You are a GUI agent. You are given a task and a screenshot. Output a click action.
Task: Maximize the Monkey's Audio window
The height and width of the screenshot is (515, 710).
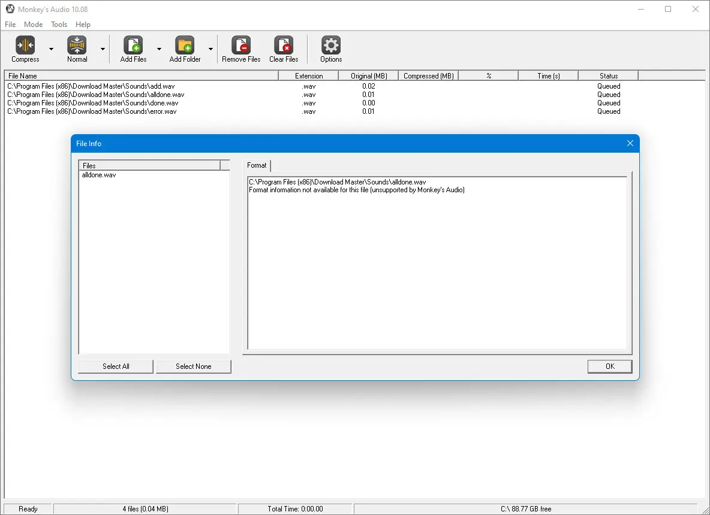pyautogui.click(x=668, y=9)
